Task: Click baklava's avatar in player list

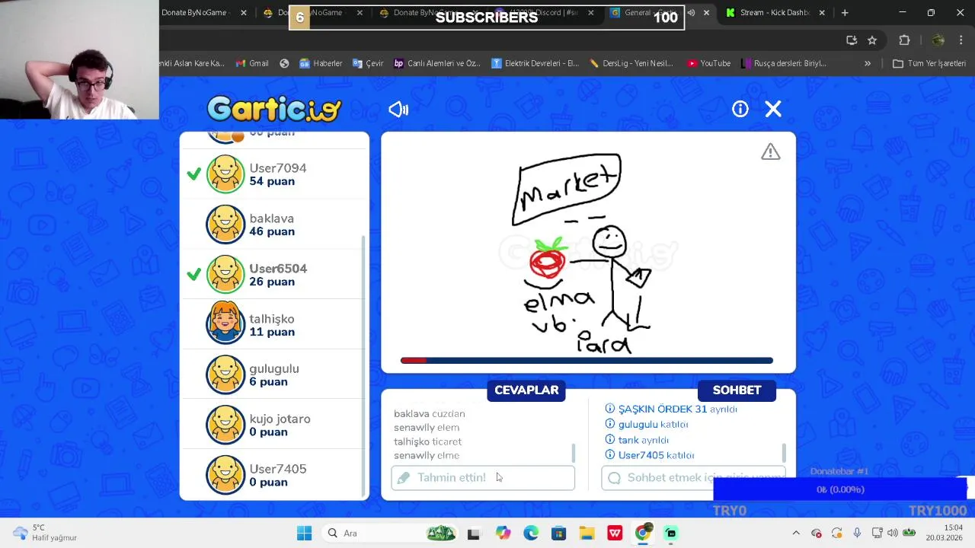Action: coord(225,225)
